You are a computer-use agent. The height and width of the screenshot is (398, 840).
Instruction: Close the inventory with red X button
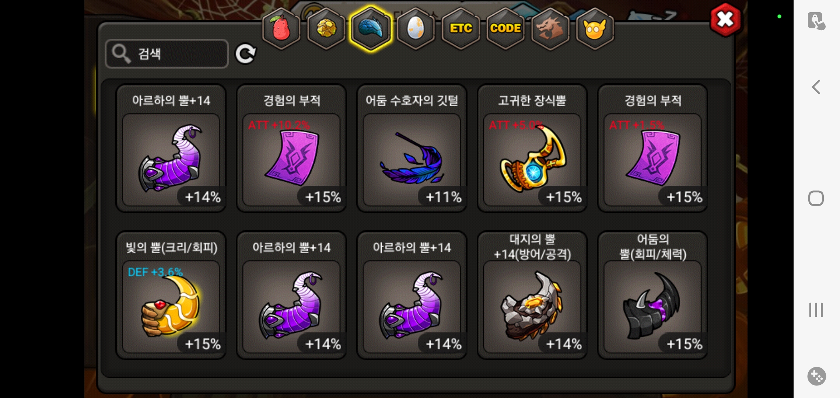coord(725,20)
